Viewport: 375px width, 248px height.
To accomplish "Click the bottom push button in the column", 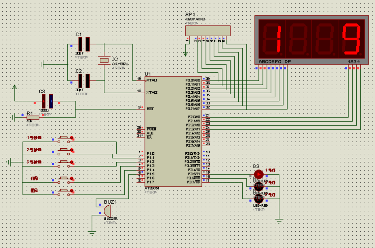I will [64, 192].
